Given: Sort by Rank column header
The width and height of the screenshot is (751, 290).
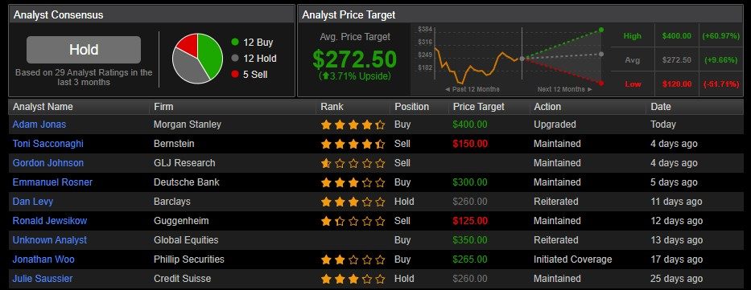Looking at the screenshot, I should tap(332, 107).
